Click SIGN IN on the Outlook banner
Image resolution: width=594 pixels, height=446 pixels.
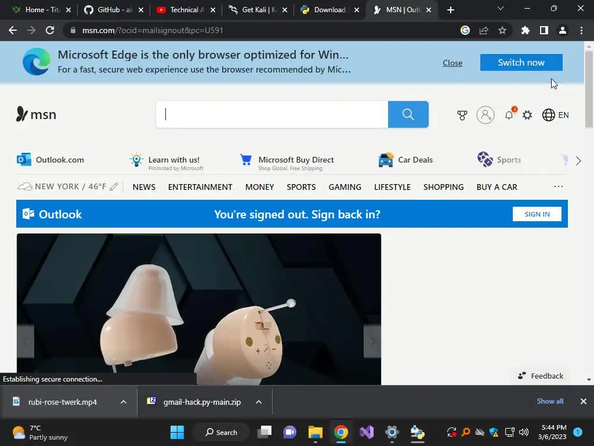coord(537,214)
